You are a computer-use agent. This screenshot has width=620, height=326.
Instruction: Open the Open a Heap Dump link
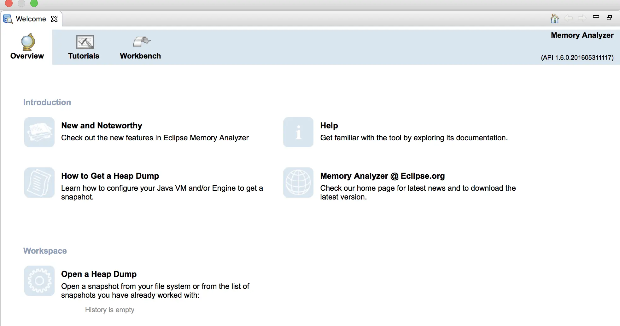pyautogui.click(x=99, y=274)
